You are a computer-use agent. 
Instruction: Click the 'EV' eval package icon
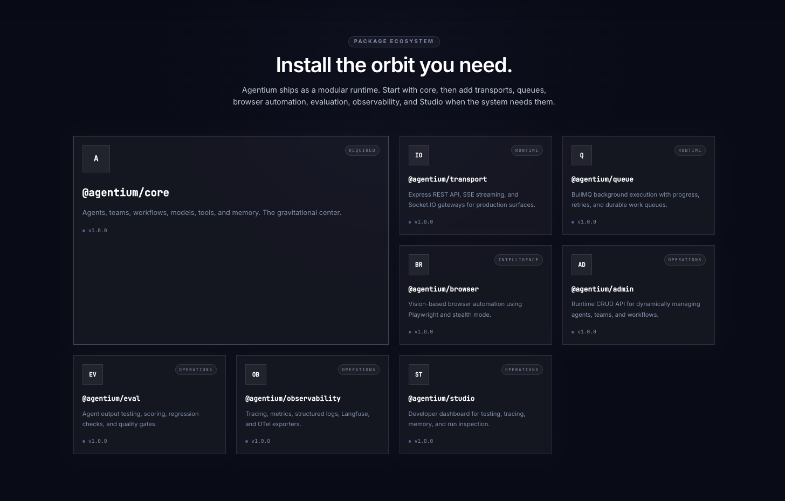(93, 374)
